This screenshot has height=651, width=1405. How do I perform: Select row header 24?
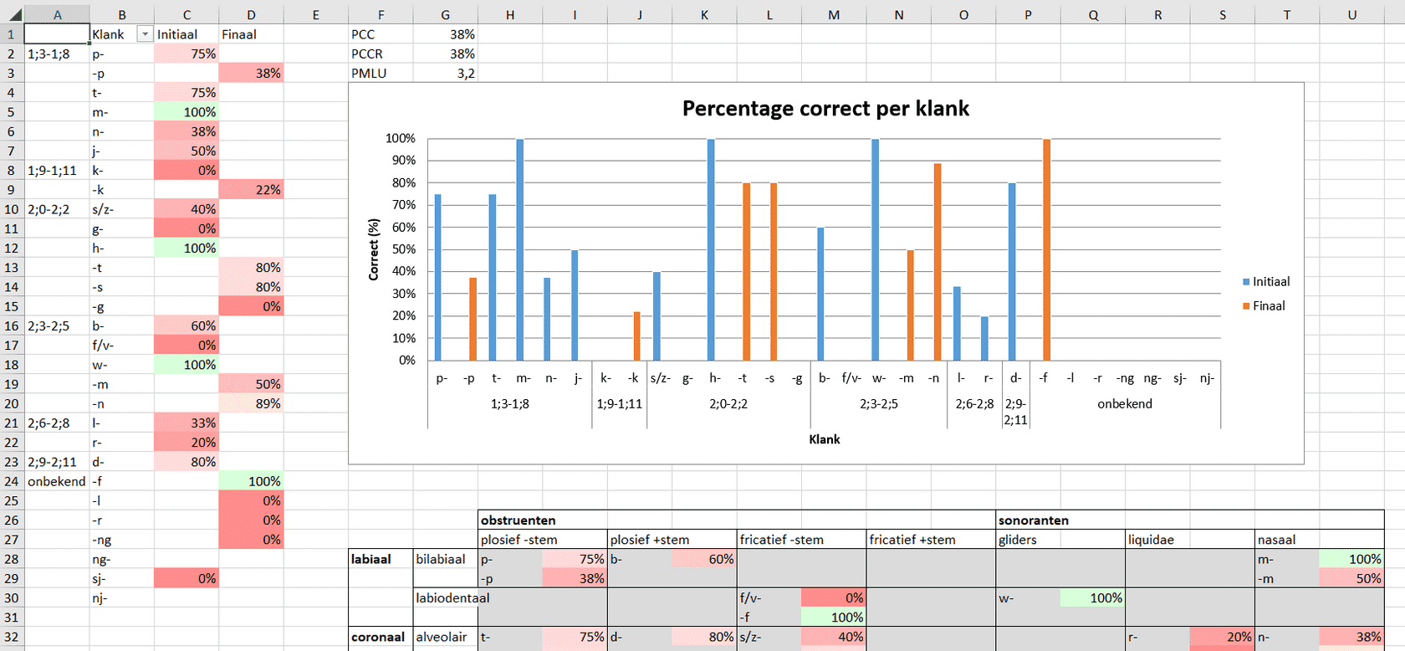12,481
